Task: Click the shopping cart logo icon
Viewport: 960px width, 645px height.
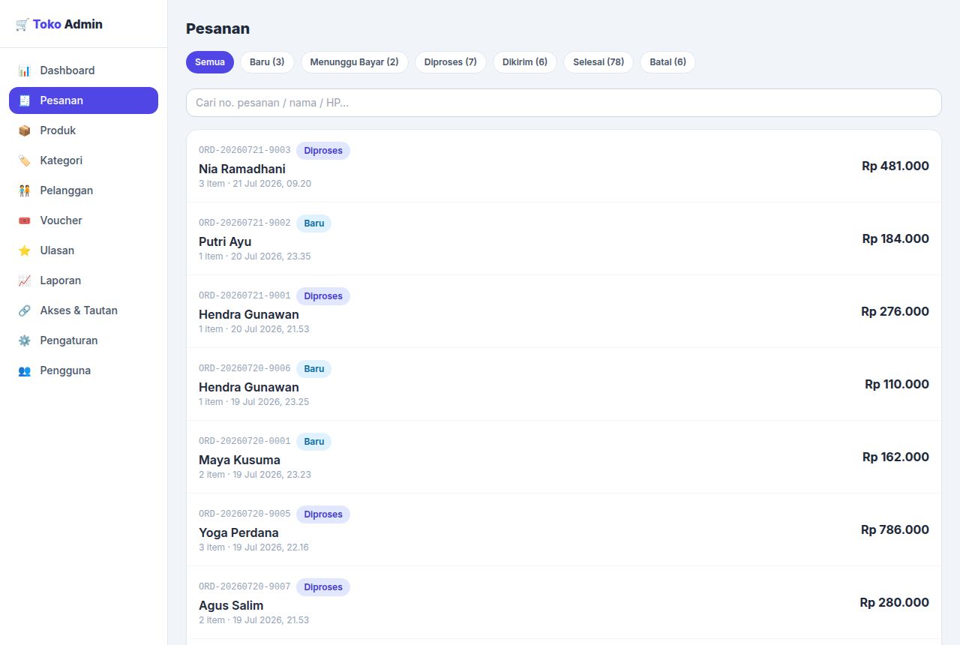Action: pyautogui.click(x=22, y=24)
